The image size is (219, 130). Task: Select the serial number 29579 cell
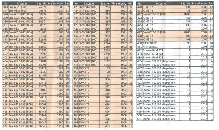[42, 11]
